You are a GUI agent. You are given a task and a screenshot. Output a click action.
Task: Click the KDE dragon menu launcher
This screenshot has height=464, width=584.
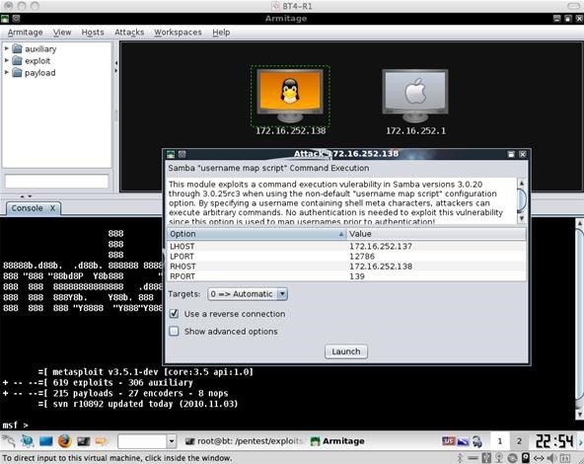[9, 441]
